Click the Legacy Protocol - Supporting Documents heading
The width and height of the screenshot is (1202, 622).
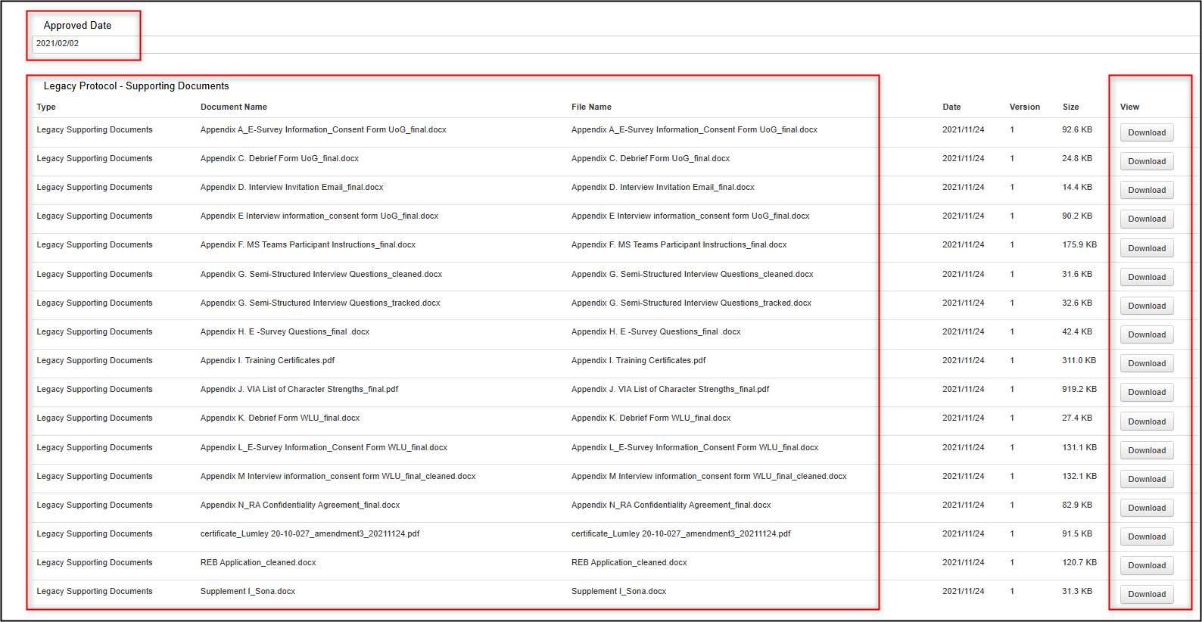tap(136, 86)
